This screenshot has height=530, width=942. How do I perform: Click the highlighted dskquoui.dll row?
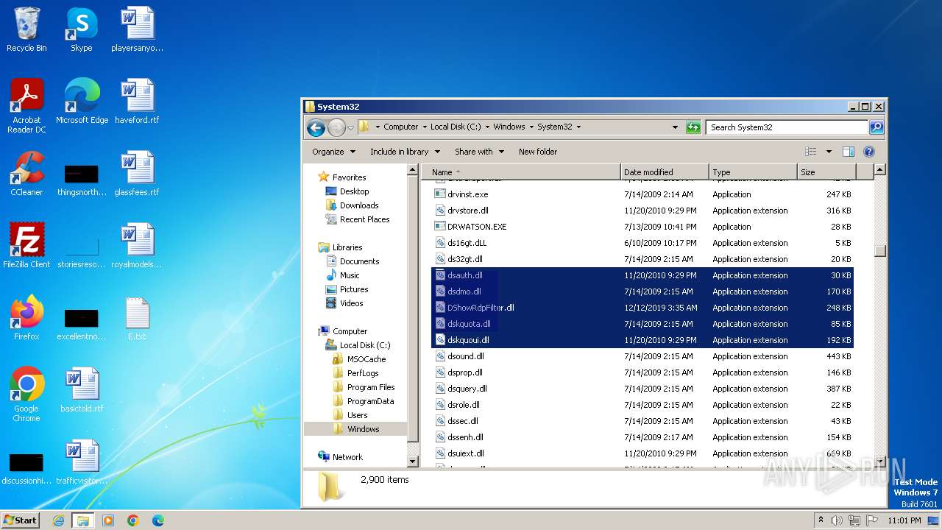[x=642, y=340]
